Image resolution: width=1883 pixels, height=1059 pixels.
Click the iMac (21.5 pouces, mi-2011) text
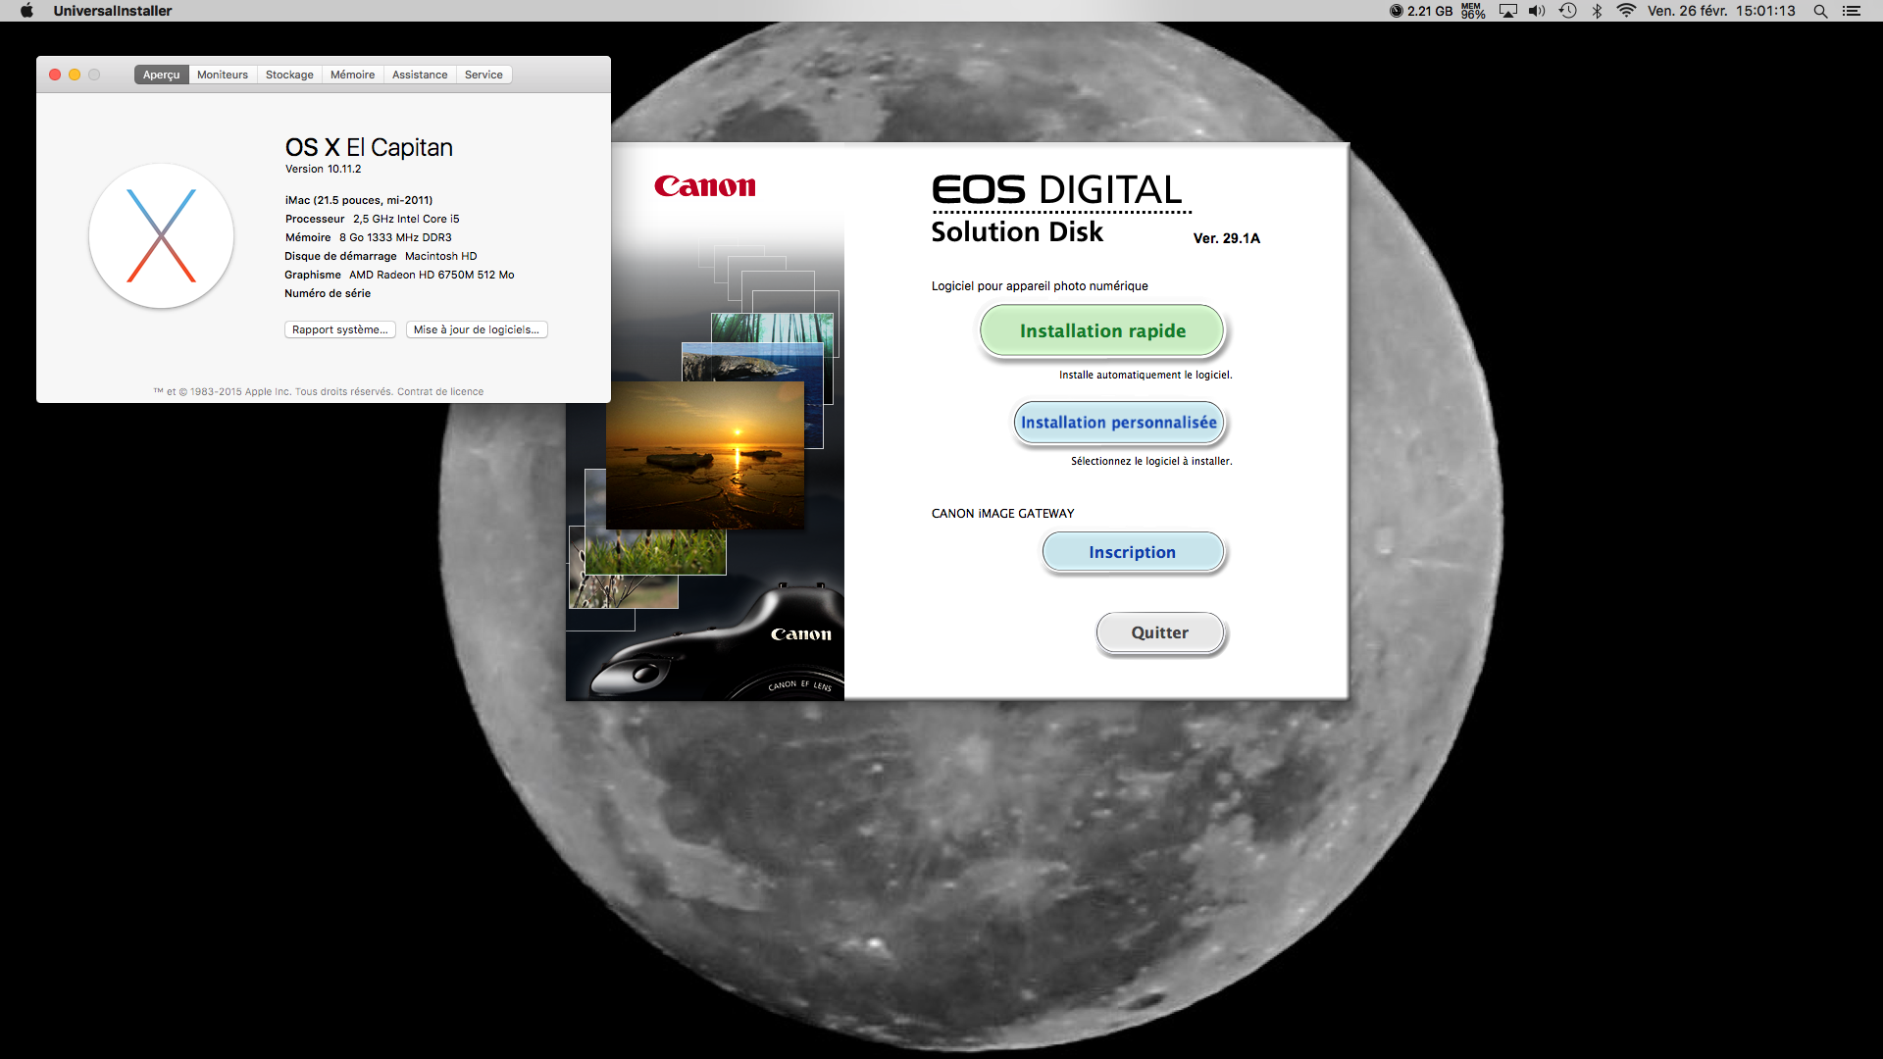pos(359,200)
